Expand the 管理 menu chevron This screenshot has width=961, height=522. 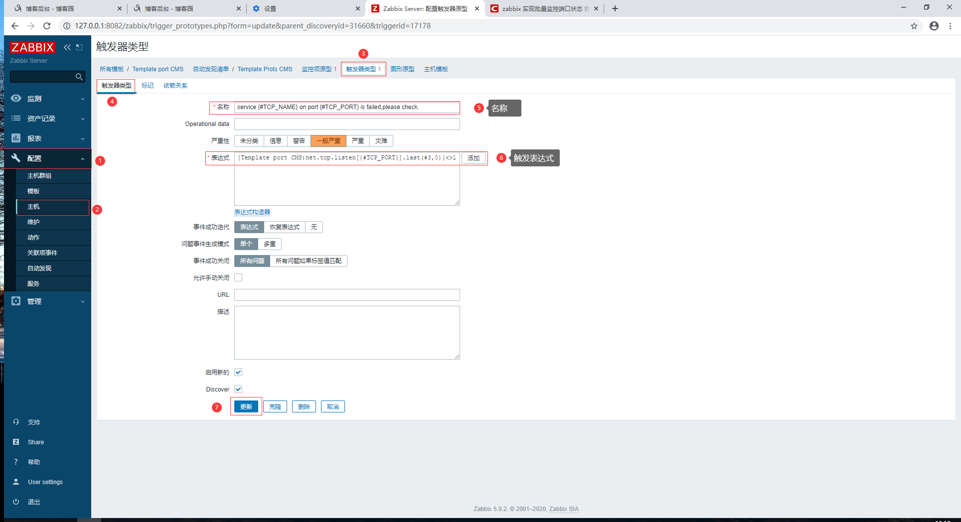tap(83, 302)
